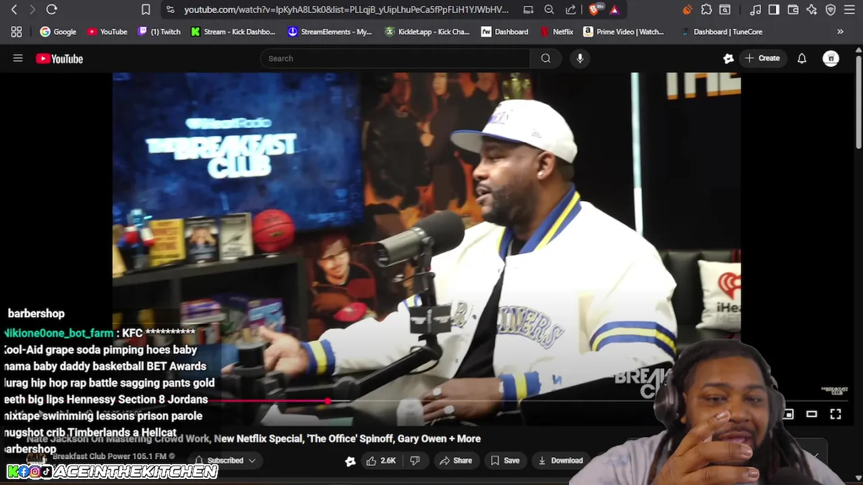Dislike the video
The image size is (863, 485).
(415, 461)
